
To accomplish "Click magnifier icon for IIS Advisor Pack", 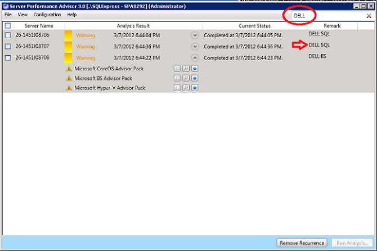I will [186, 78].
